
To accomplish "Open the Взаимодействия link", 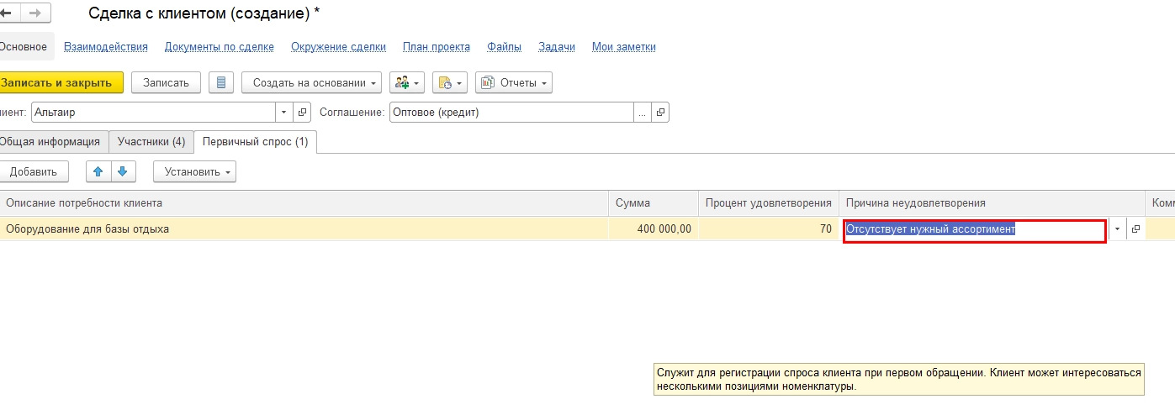I will 106,47.
